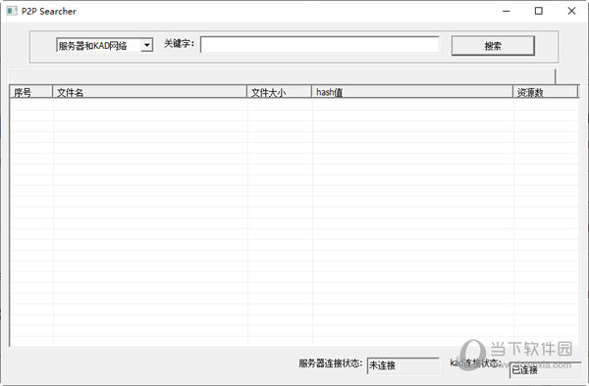The width and height of the screenshot is (589, 386).
Task: Sort by hash值 column header
Action: (412, 92)
